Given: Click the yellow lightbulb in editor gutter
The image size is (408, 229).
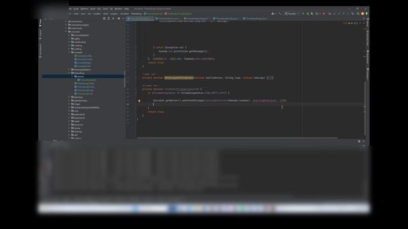Looking at the screenshot, I should (x=139, y=101).
